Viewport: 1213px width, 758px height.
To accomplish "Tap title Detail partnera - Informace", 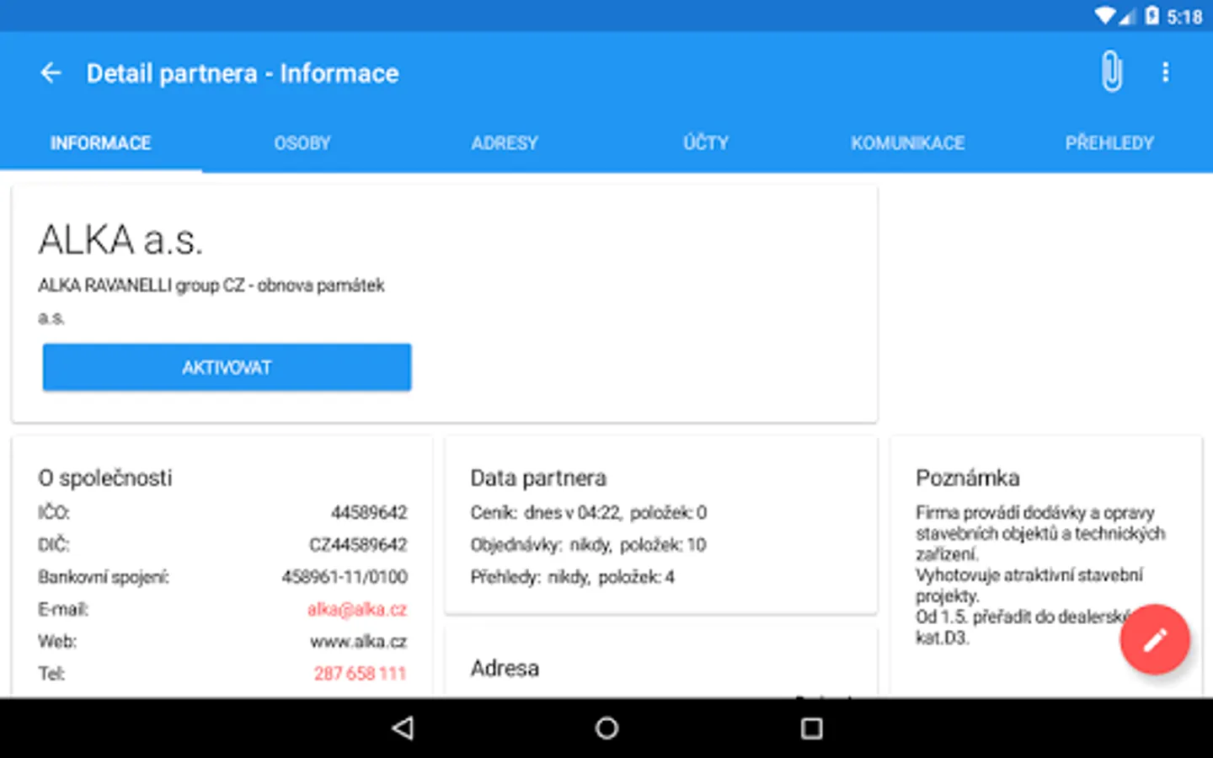I will coord(243,73).
